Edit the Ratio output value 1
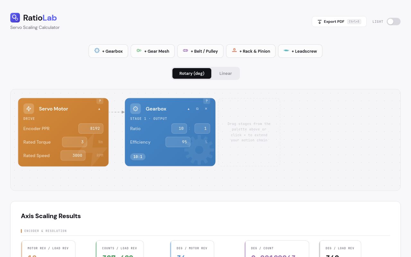Image resolution: width=411 pixels, height=257 pixels. tap(202, 128)
